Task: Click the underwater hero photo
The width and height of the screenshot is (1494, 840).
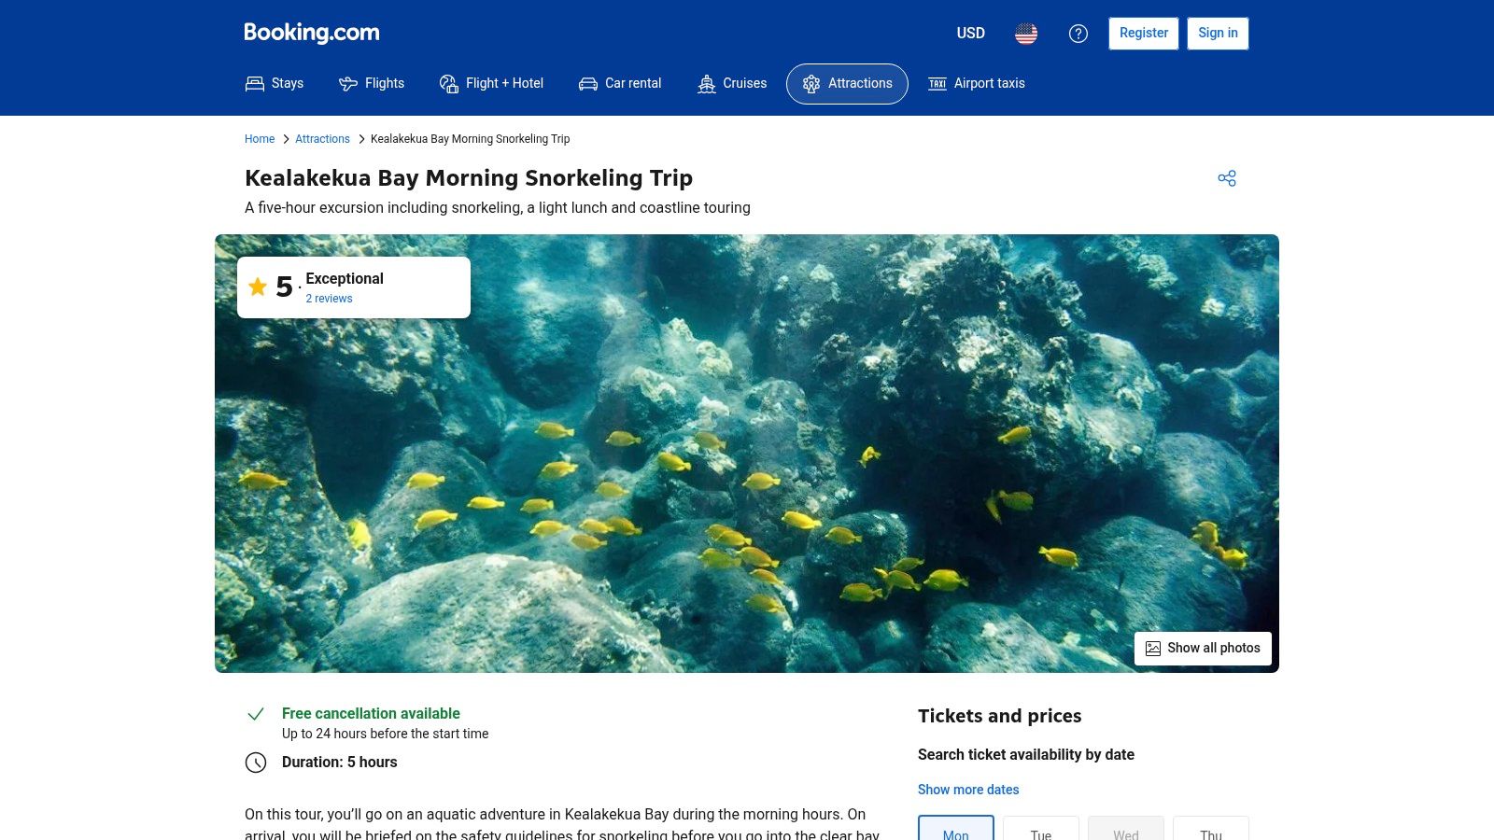Action: tap(747, 454)
